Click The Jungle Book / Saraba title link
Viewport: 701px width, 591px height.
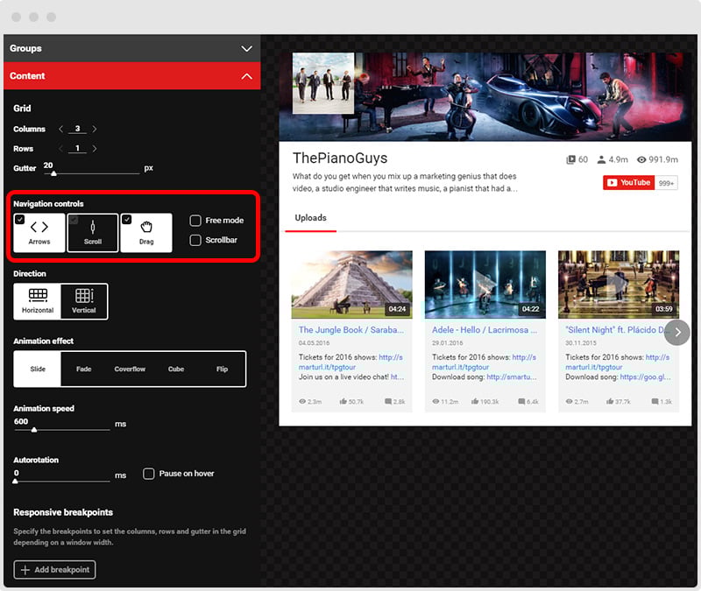[x=351, y=330]
